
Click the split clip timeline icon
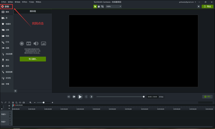[x=20, y=102]
